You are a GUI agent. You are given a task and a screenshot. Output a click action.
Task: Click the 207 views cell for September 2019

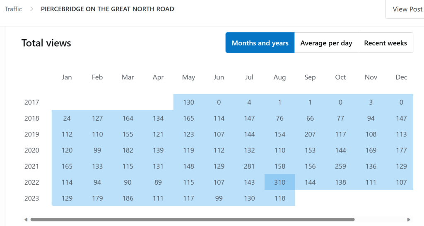pos(310,134)
